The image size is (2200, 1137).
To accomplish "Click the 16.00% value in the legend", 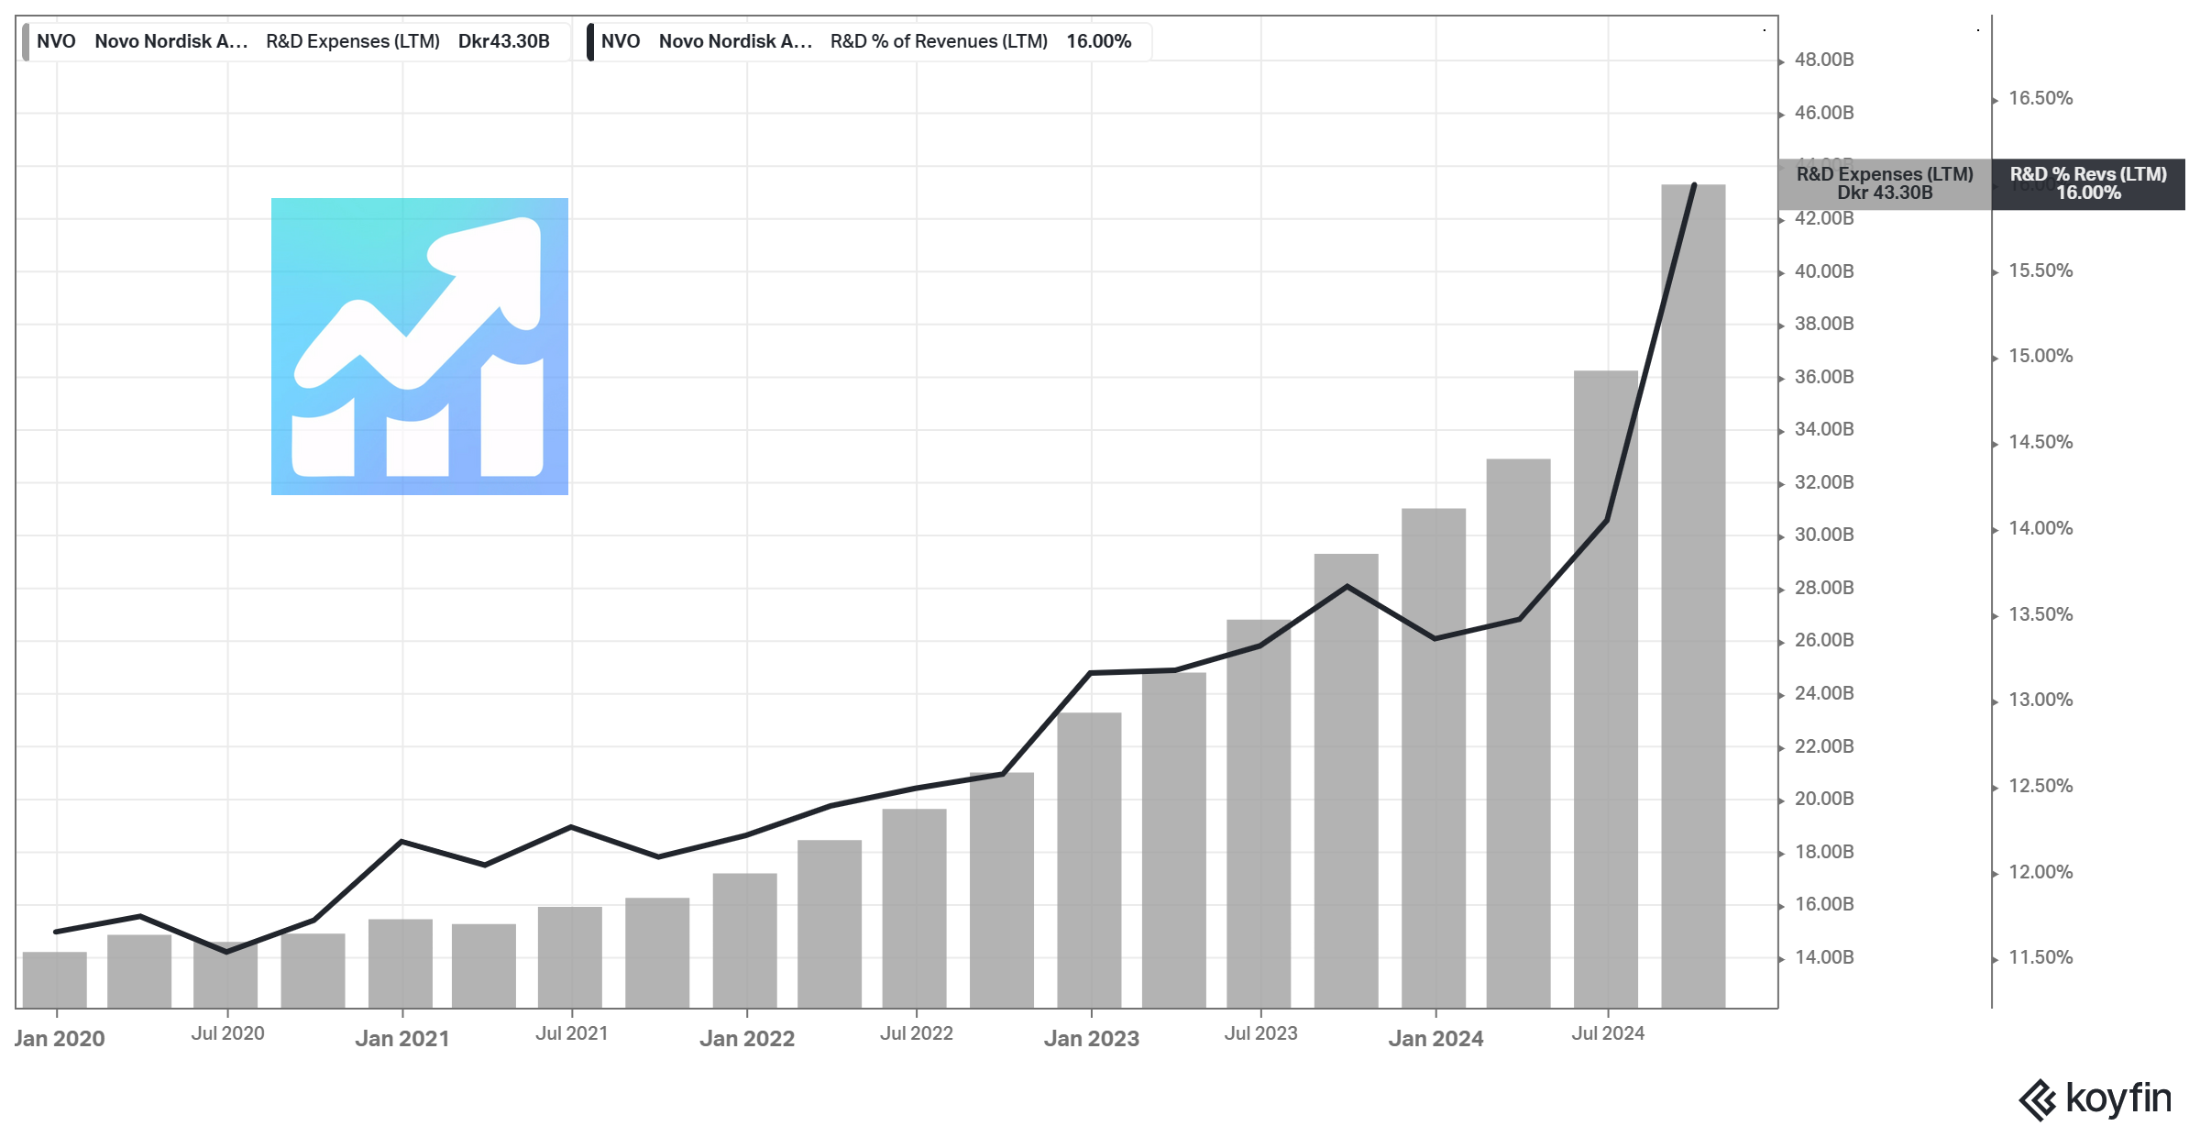I will tap(1099, 41).
